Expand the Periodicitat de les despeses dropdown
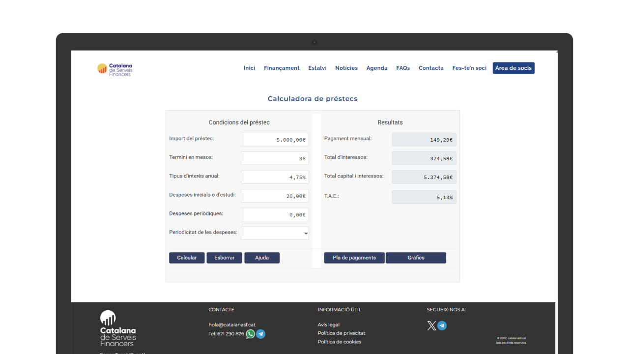This screenshot has height=354, width=629. [275, 233]
